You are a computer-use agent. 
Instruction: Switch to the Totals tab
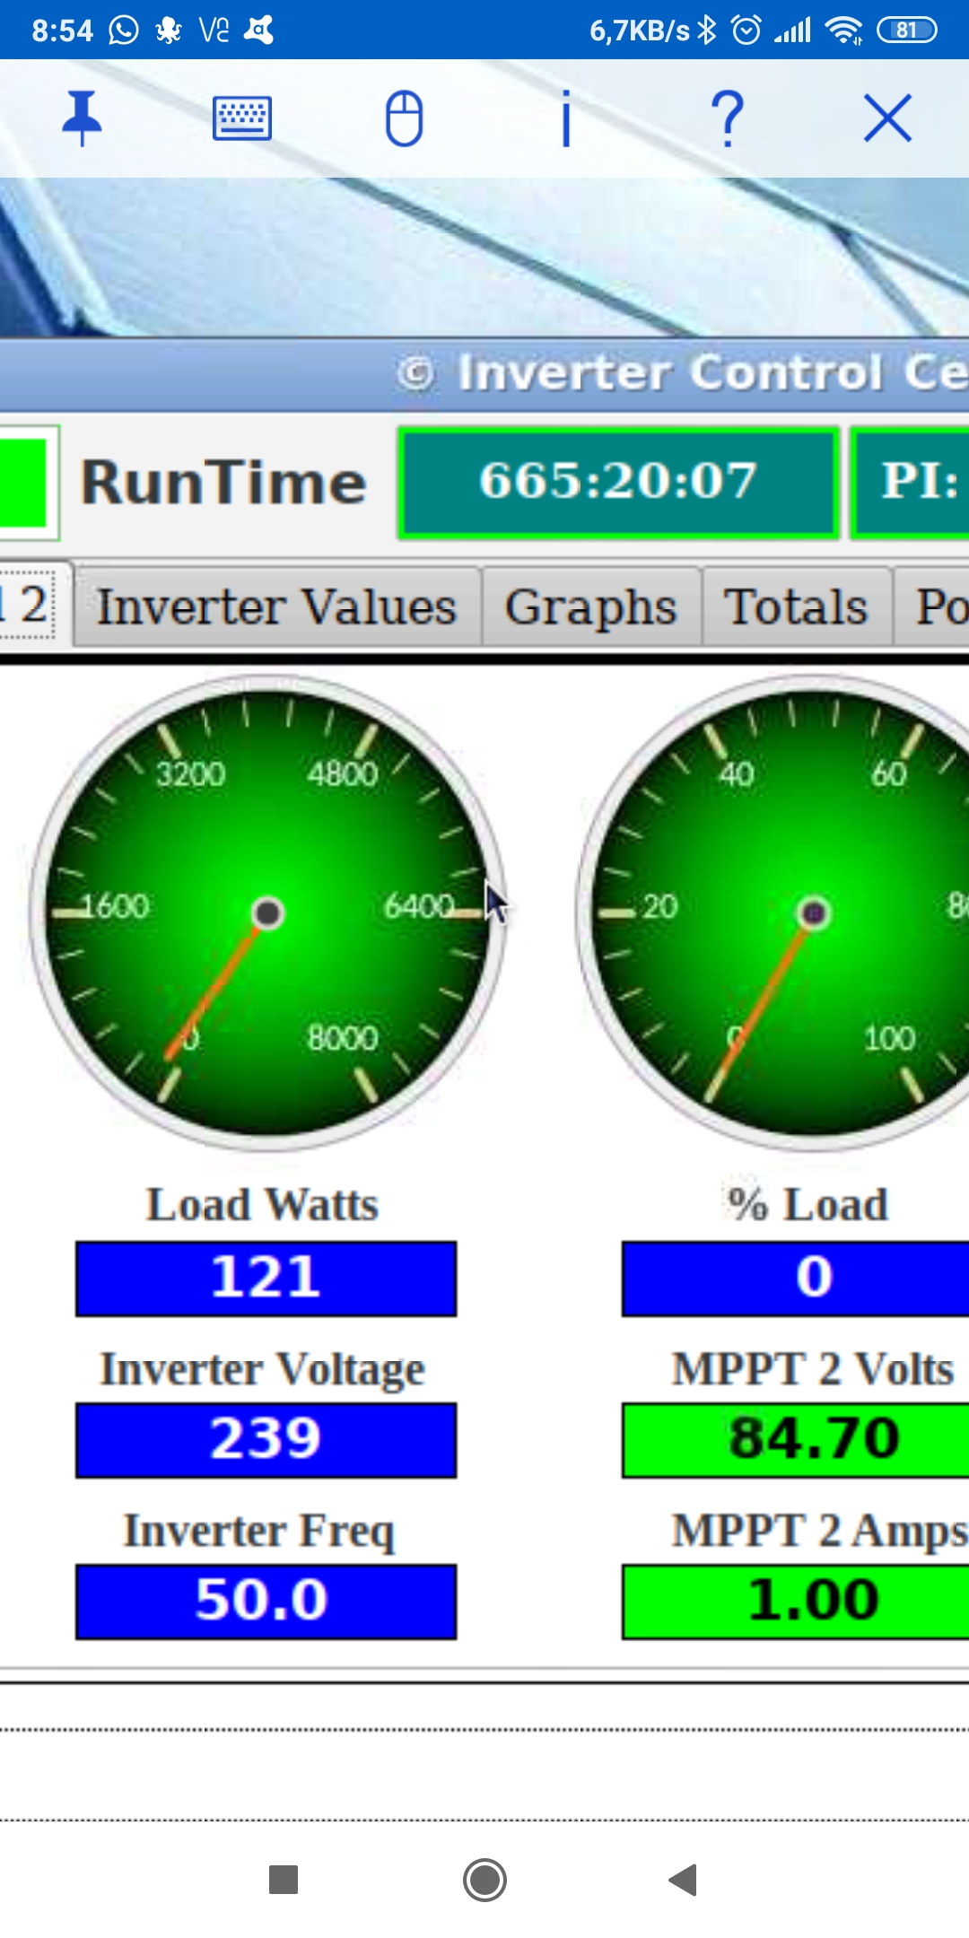[797, 607]
